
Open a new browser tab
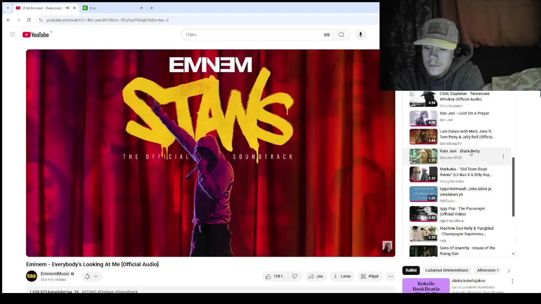[x=151, y=8]
